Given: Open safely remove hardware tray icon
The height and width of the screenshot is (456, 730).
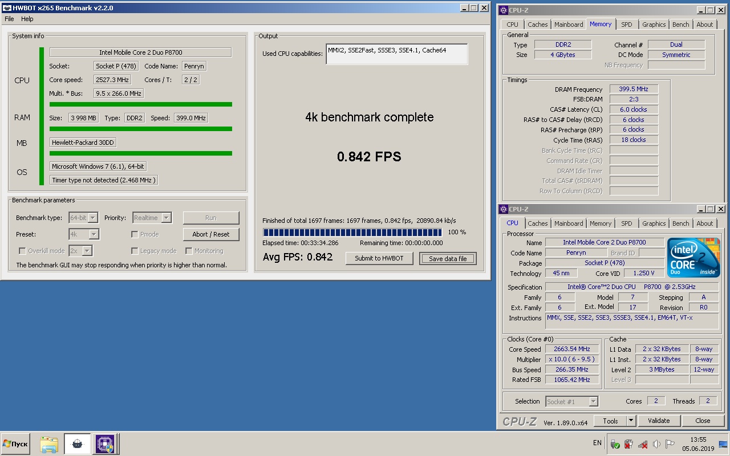Looking at the screenshot, I should [615, 444].
